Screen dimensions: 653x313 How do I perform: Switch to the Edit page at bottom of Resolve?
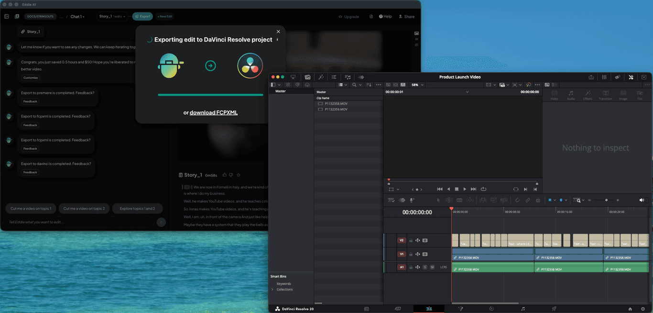(x=429, y=309)
